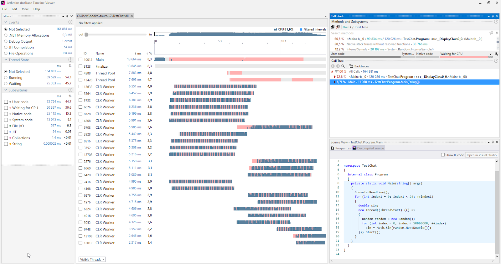
Task: Expand the 6,71 % Main call tree node
Action: point(335,82)
